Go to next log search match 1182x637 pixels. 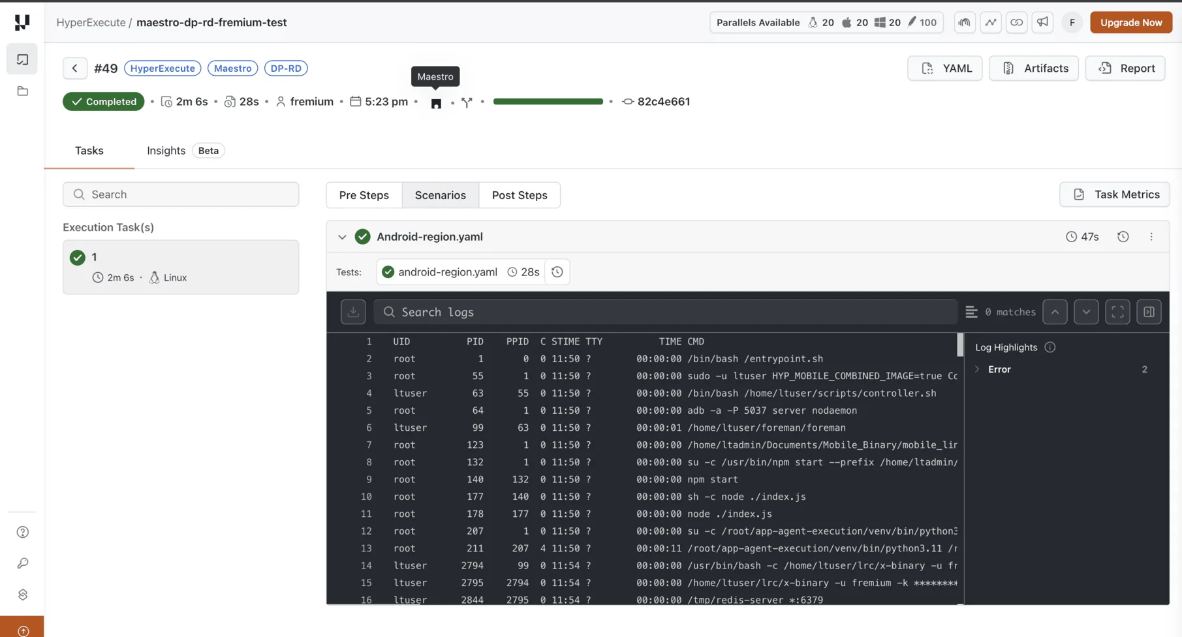pos(1086,312)
